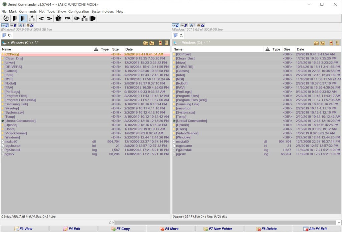The height and width of the screenshot is (232, 342).
Task: Select the [Games] folder in right panel
Action: tap(257, 71)
